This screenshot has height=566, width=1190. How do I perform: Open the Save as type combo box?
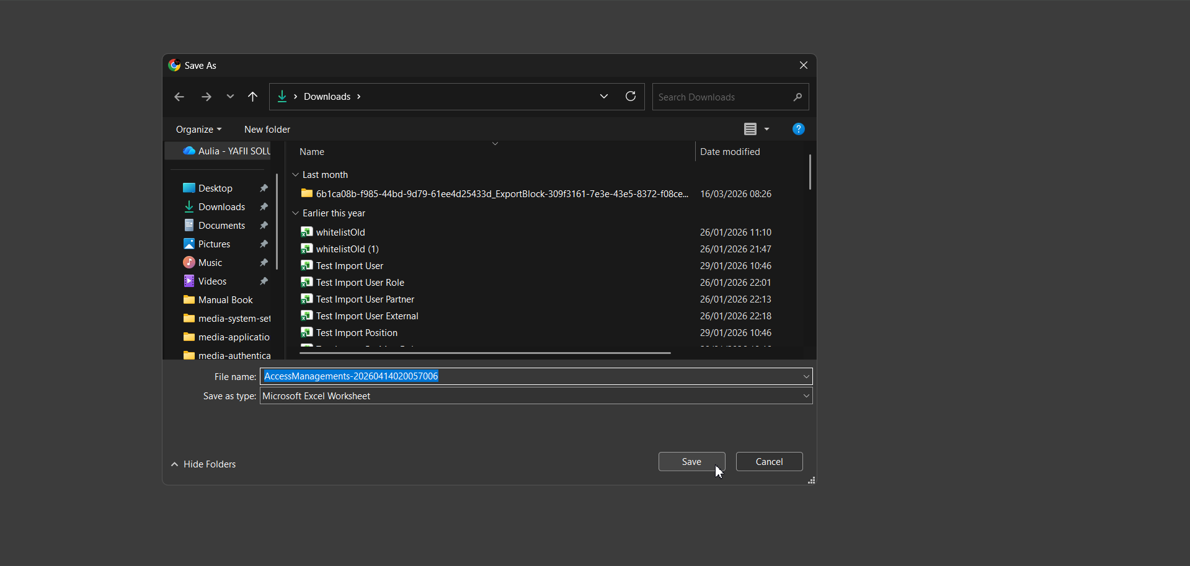[536, 396]
